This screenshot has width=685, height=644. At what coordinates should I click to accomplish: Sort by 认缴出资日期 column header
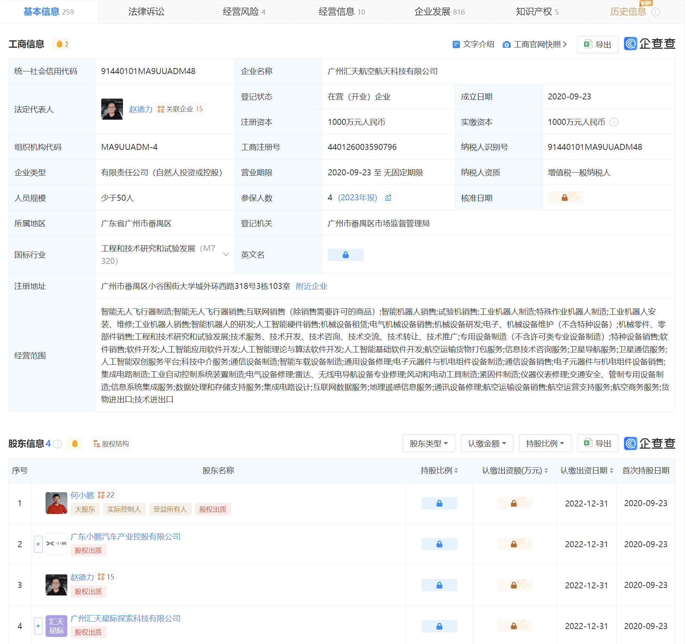[x=587, y=471]
